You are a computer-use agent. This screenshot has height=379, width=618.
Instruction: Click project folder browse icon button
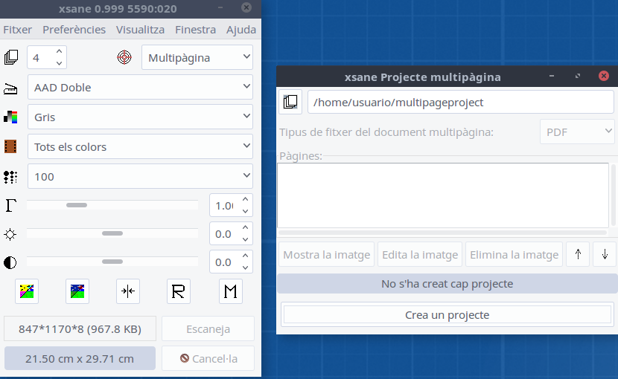click(x=290, y=102)
